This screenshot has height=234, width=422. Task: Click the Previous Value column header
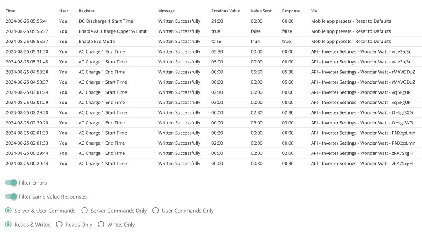(x=225, y=11)
